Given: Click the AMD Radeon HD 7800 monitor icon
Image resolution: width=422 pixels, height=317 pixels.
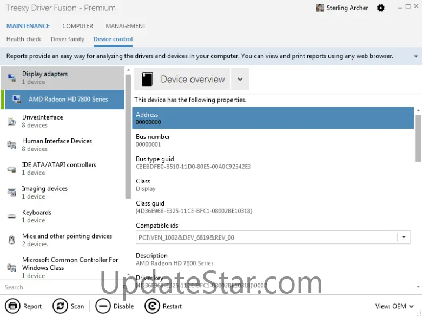Looking at the screenshot, I should click(17, 100).
